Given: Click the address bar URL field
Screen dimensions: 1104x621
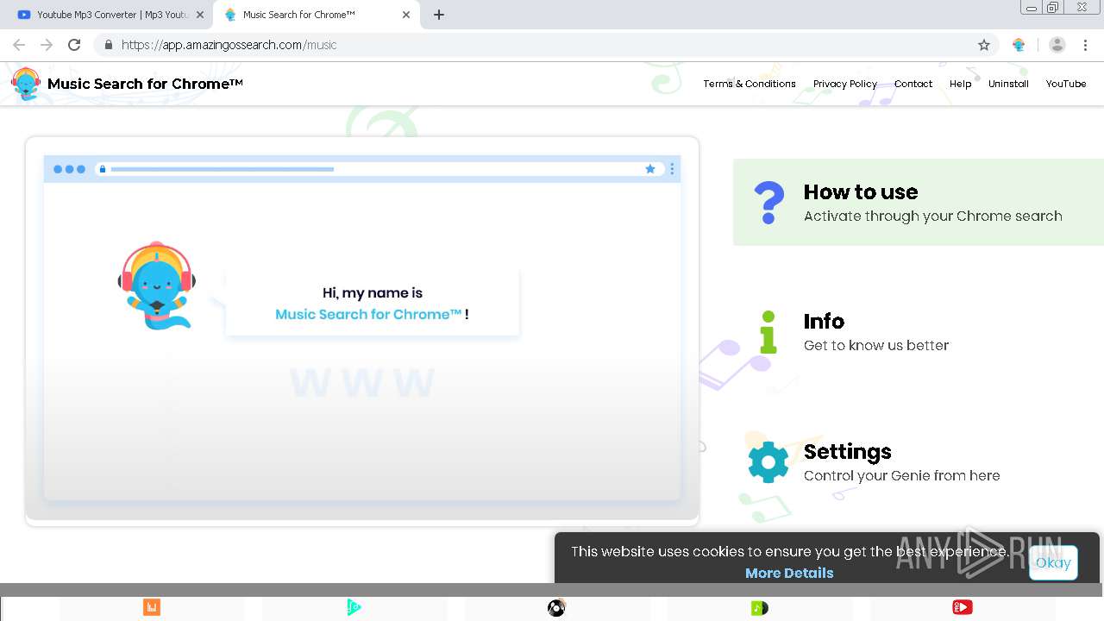Looking at the screenshot, I should coord(545,45).
